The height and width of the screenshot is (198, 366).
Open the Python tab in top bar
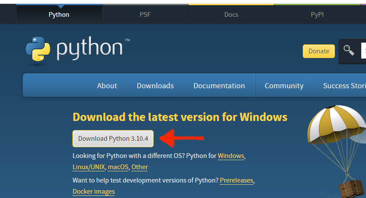[59, 15]
